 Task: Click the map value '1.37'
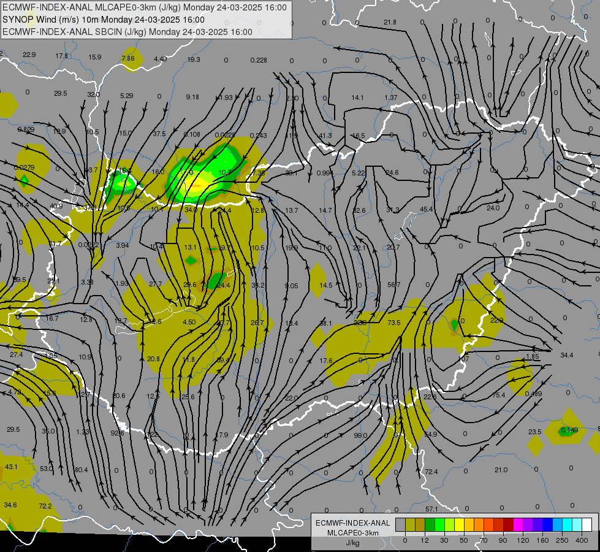(x=390, y=98)
